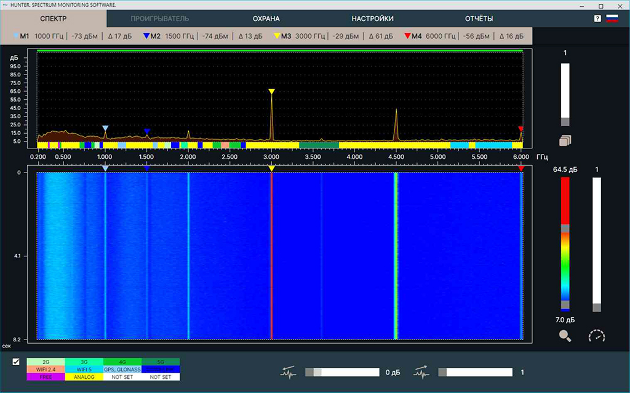
Task: Click the M2 delta value Δ 13 дБ
Action: click(x=250, y=36)
